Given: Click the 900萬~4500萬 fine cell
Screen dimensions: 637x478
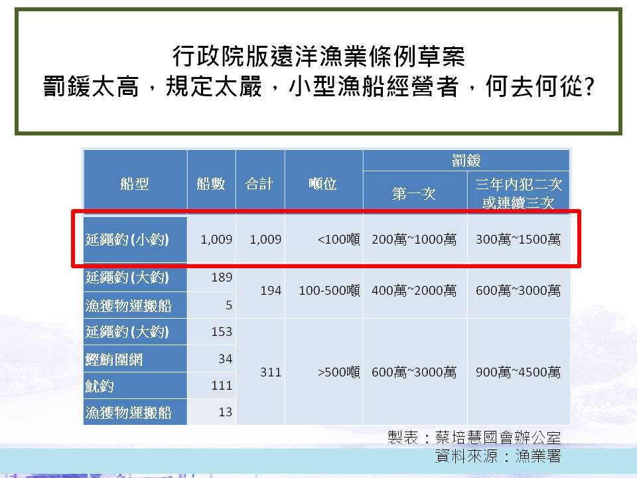Looking at the screenshot, I should click(x=518, y=372).
